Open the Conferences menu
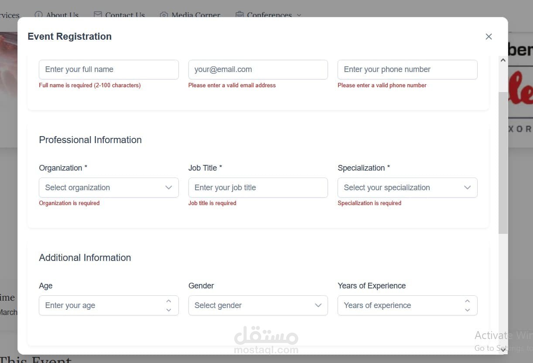 (x=269, y=15)
